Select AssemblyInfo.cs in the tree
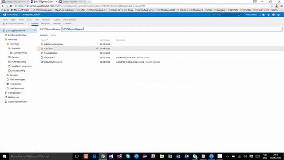This screenshot has width=284, height=160. click(20, 53)
